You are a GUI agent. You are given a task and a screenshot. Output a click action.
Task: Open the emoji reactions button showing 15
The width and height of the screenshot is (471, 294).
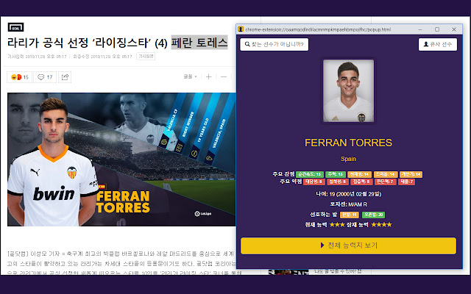point(20,77)
